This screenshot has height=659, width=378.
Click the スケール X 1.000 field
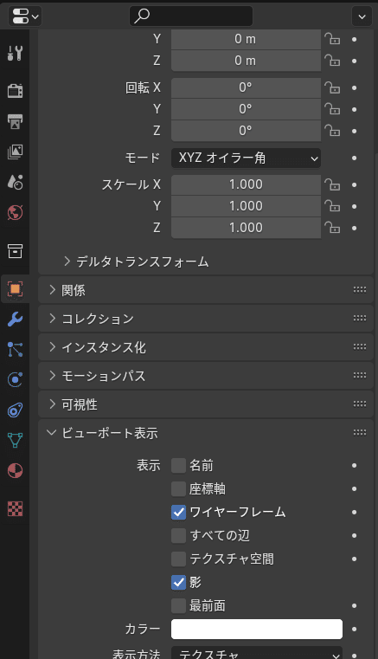click(247, 184)
